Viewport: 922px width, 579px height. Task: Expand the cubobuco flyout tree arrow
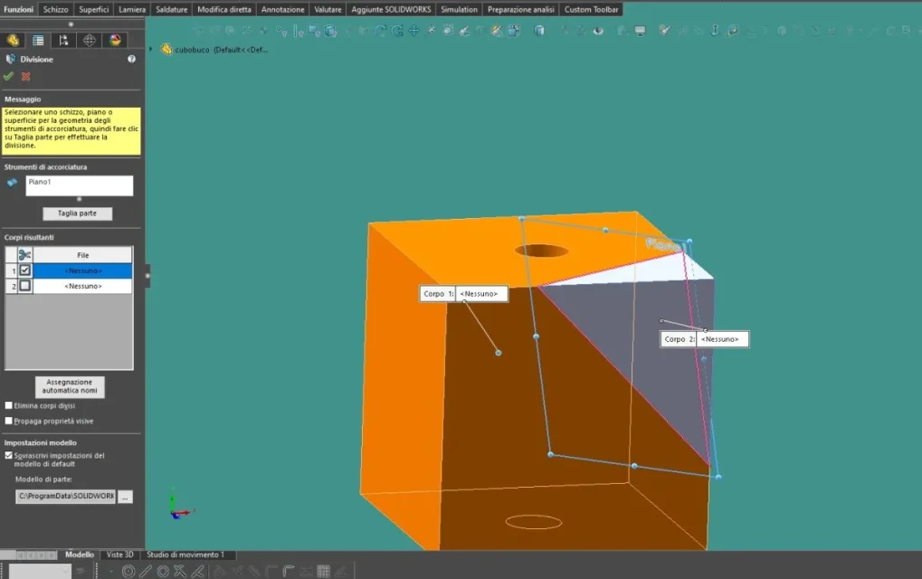pyautogui.click(x=151, y=50)
